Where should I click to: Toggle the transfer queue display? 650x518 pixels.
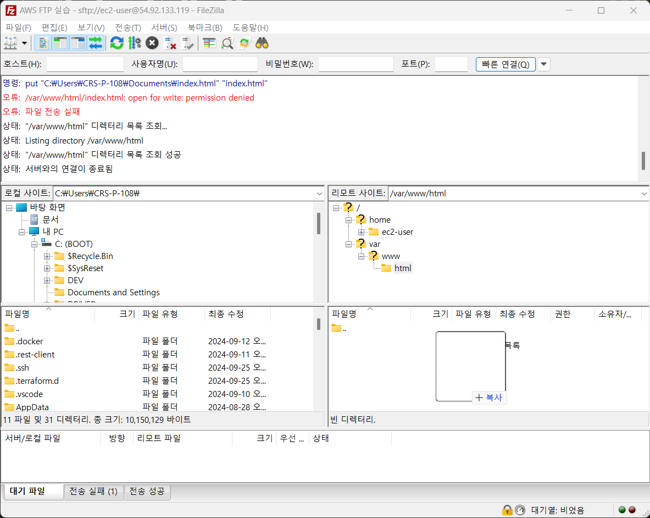[x=96, y=43]
